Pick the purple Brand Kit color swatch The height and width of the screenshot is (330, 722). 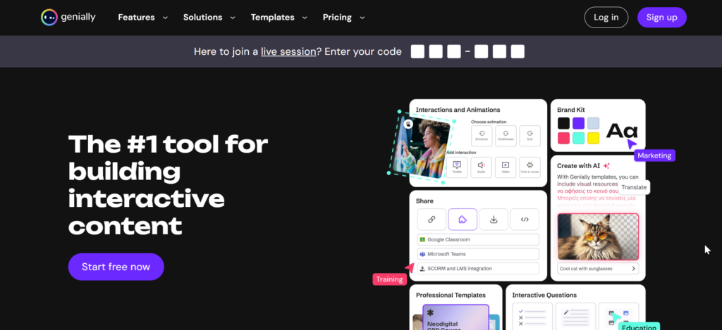(578, 123)
